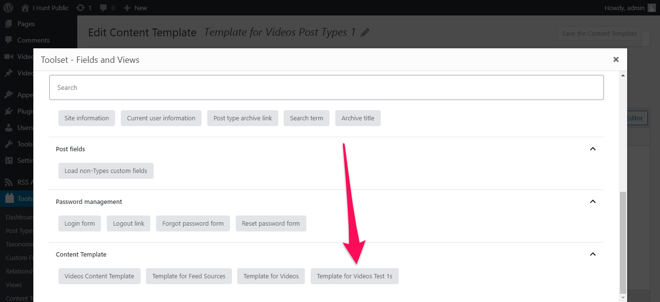
Task: Click the Users sidebar icon
Action: (9, 128)
